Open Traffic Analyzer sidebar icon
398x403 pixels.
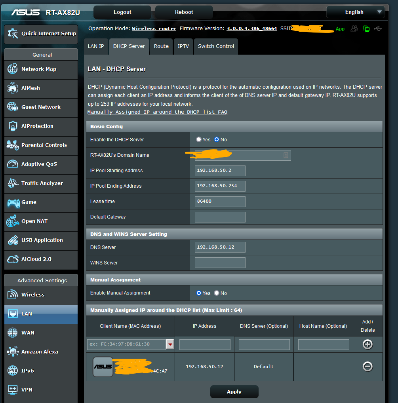pyautogui.click(x=13, y=183)
